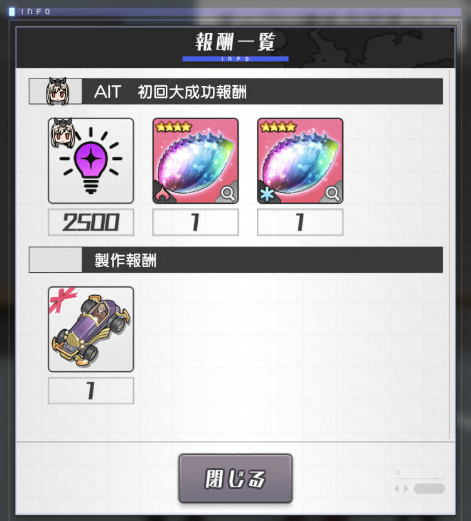Screen dimensions: 471x521
Task: Click the quantity box under the ice shell
Action: (300, 222)
